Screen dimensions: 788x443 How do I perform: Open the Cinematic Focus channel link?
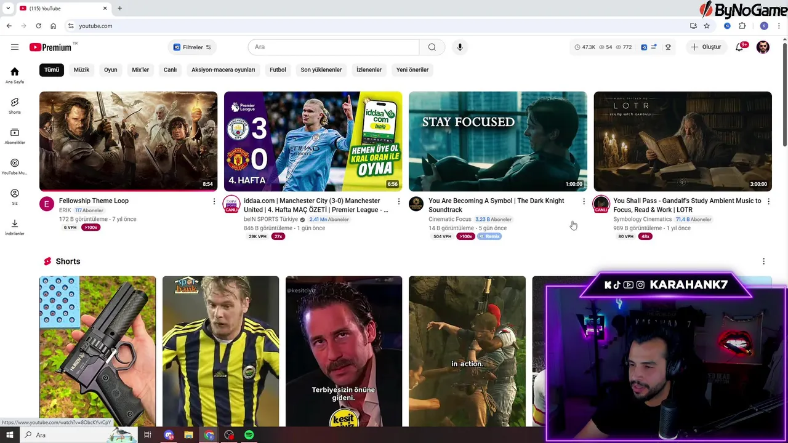click(450, 219)
